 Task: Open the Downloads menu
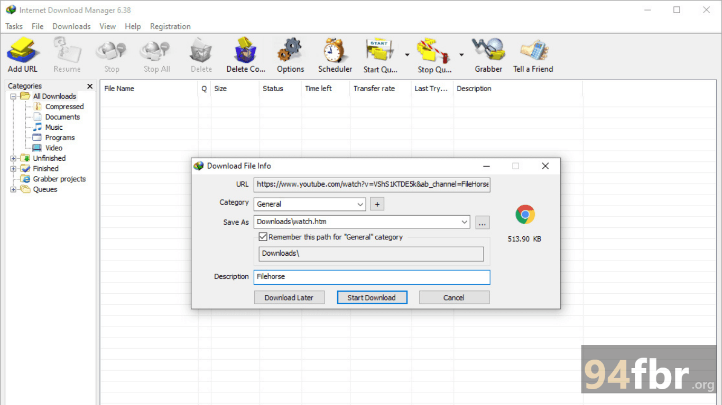pos(71,26)
